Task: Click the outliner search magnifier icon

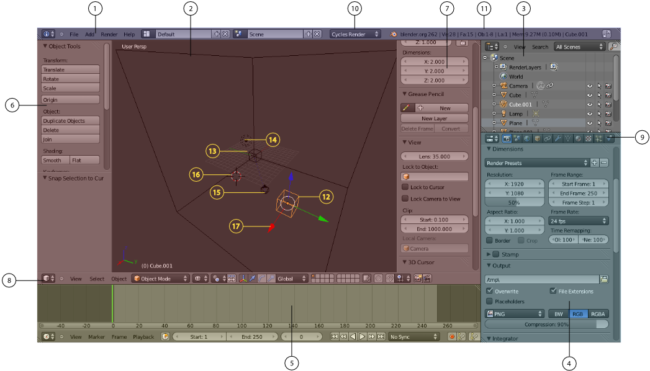Action: [x=613, y=47]
